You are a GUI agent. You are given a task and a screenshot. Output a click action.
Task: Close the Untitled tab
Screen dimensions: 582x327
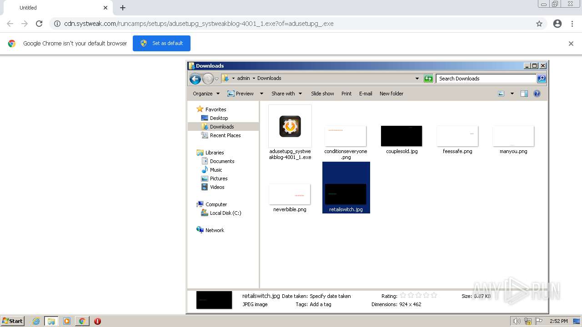(x=105, y=8)
